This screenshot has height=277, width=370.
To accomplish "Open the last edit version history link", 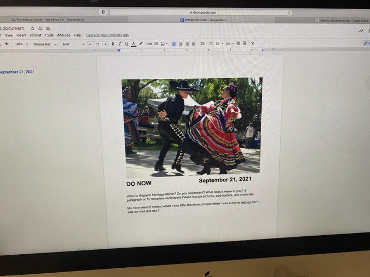I will tap(108, 35).
